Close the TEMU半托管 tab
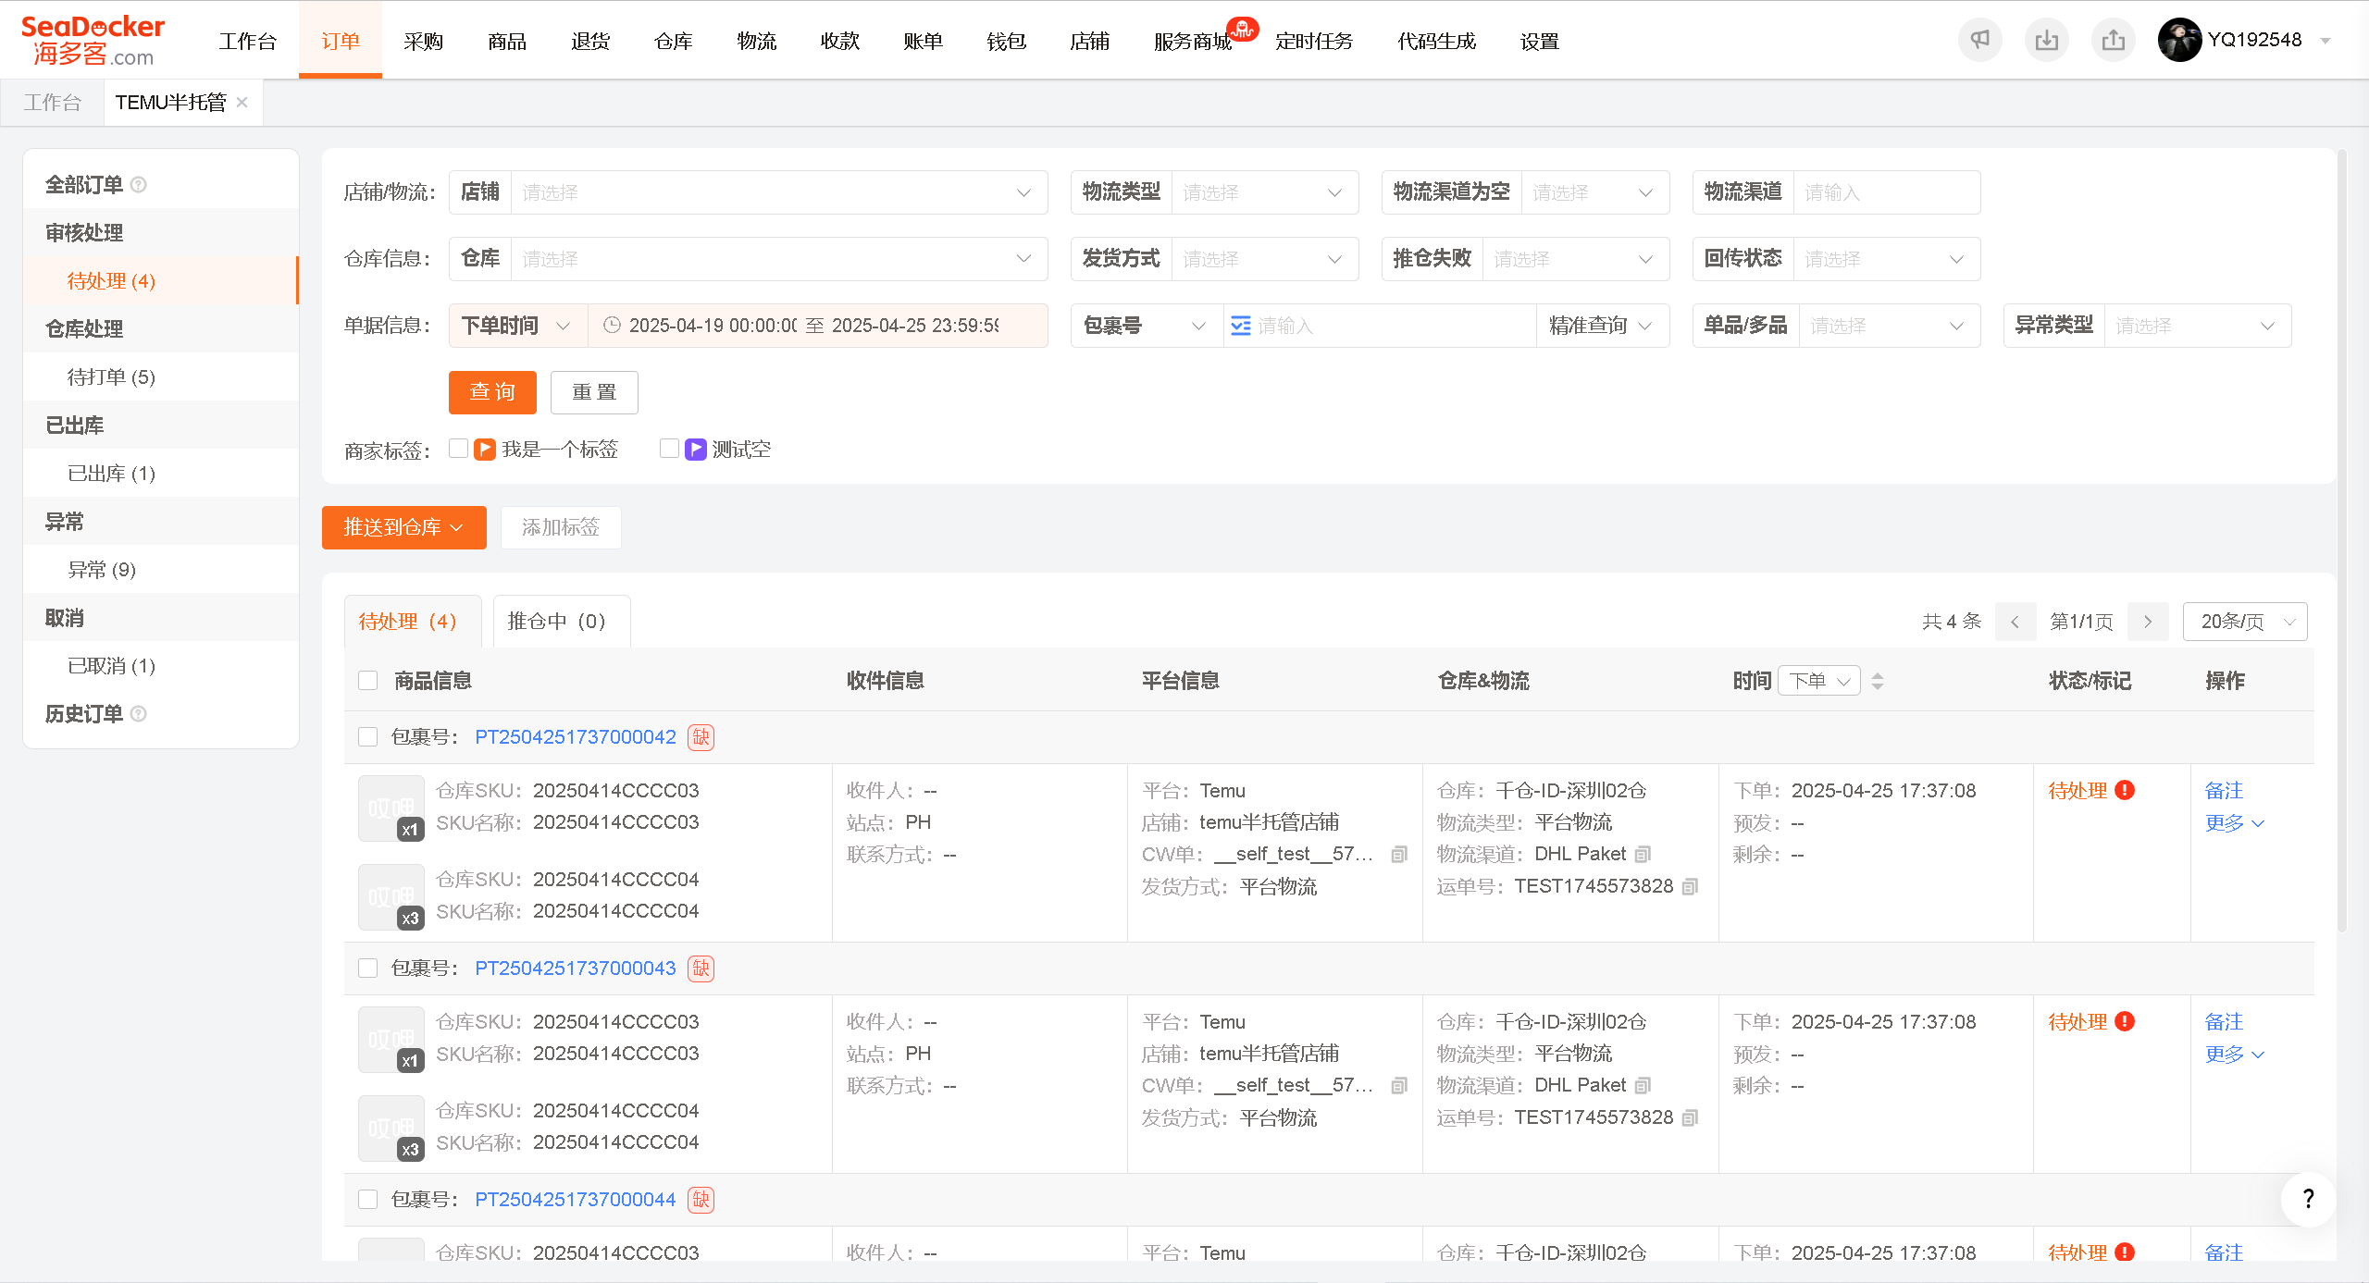Screen dimensions: 2369x1283 click(x=242, y=102)
